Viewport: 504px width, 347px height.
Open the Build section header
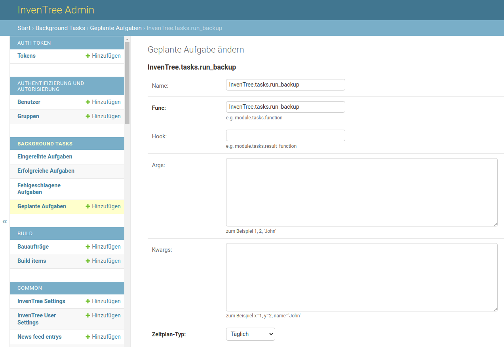[x=25, y=234]
